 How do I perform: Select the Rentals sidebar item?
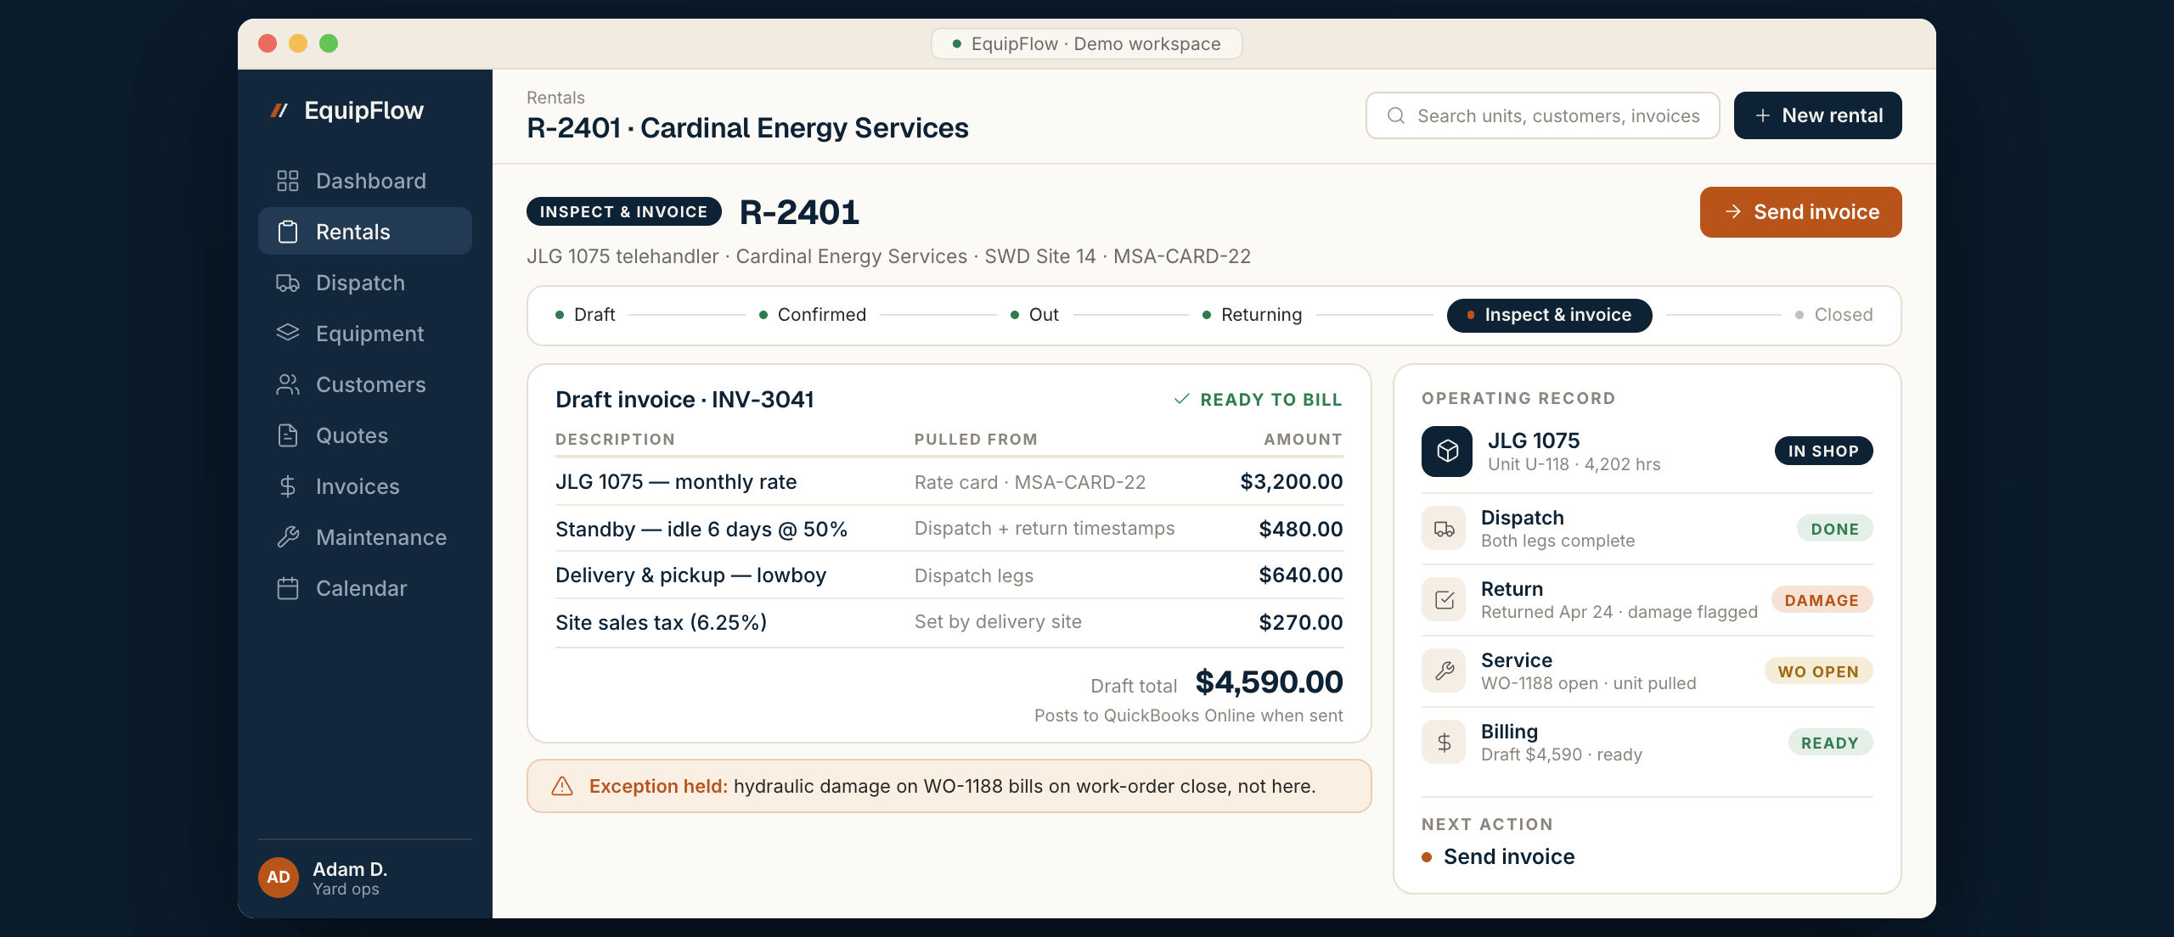365,232
